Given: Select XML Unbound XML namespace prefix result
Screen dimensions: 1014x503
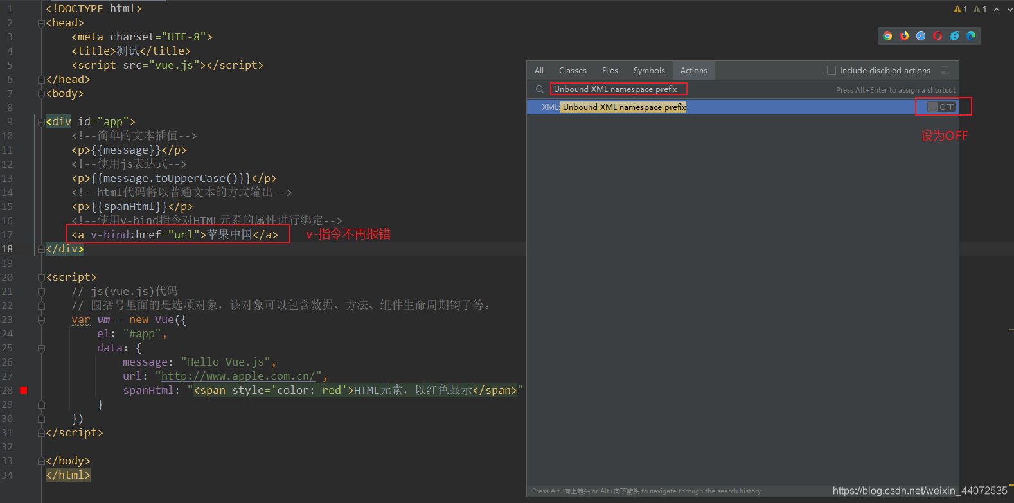Looking at the screenshot, I should tap(742, 107).
